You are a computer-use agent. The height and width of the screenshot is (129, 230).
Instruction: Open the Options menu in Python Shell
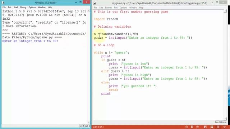click(x=32, y=7)
